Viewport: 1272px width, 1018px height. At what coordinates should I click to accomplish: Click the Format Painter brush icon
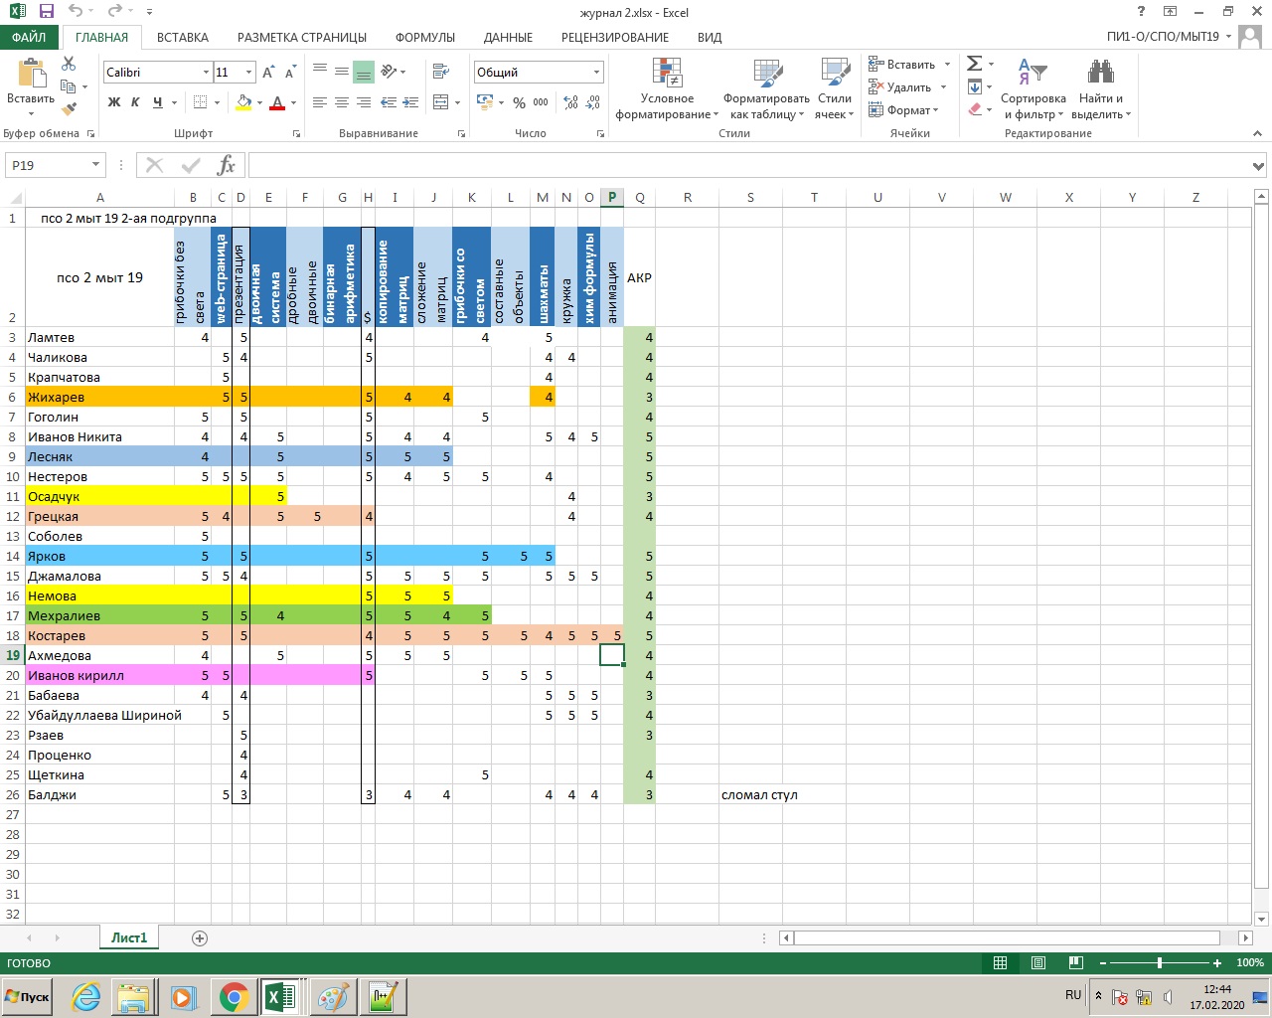coord(69,109)
